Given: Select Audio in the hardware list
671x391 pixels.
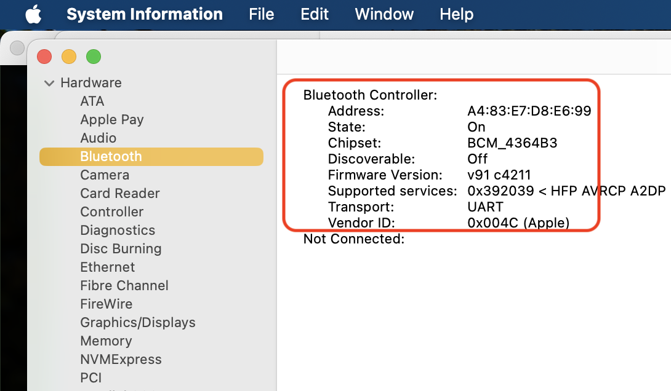Looking at the screenshot, I should click(x=98, y=138).
